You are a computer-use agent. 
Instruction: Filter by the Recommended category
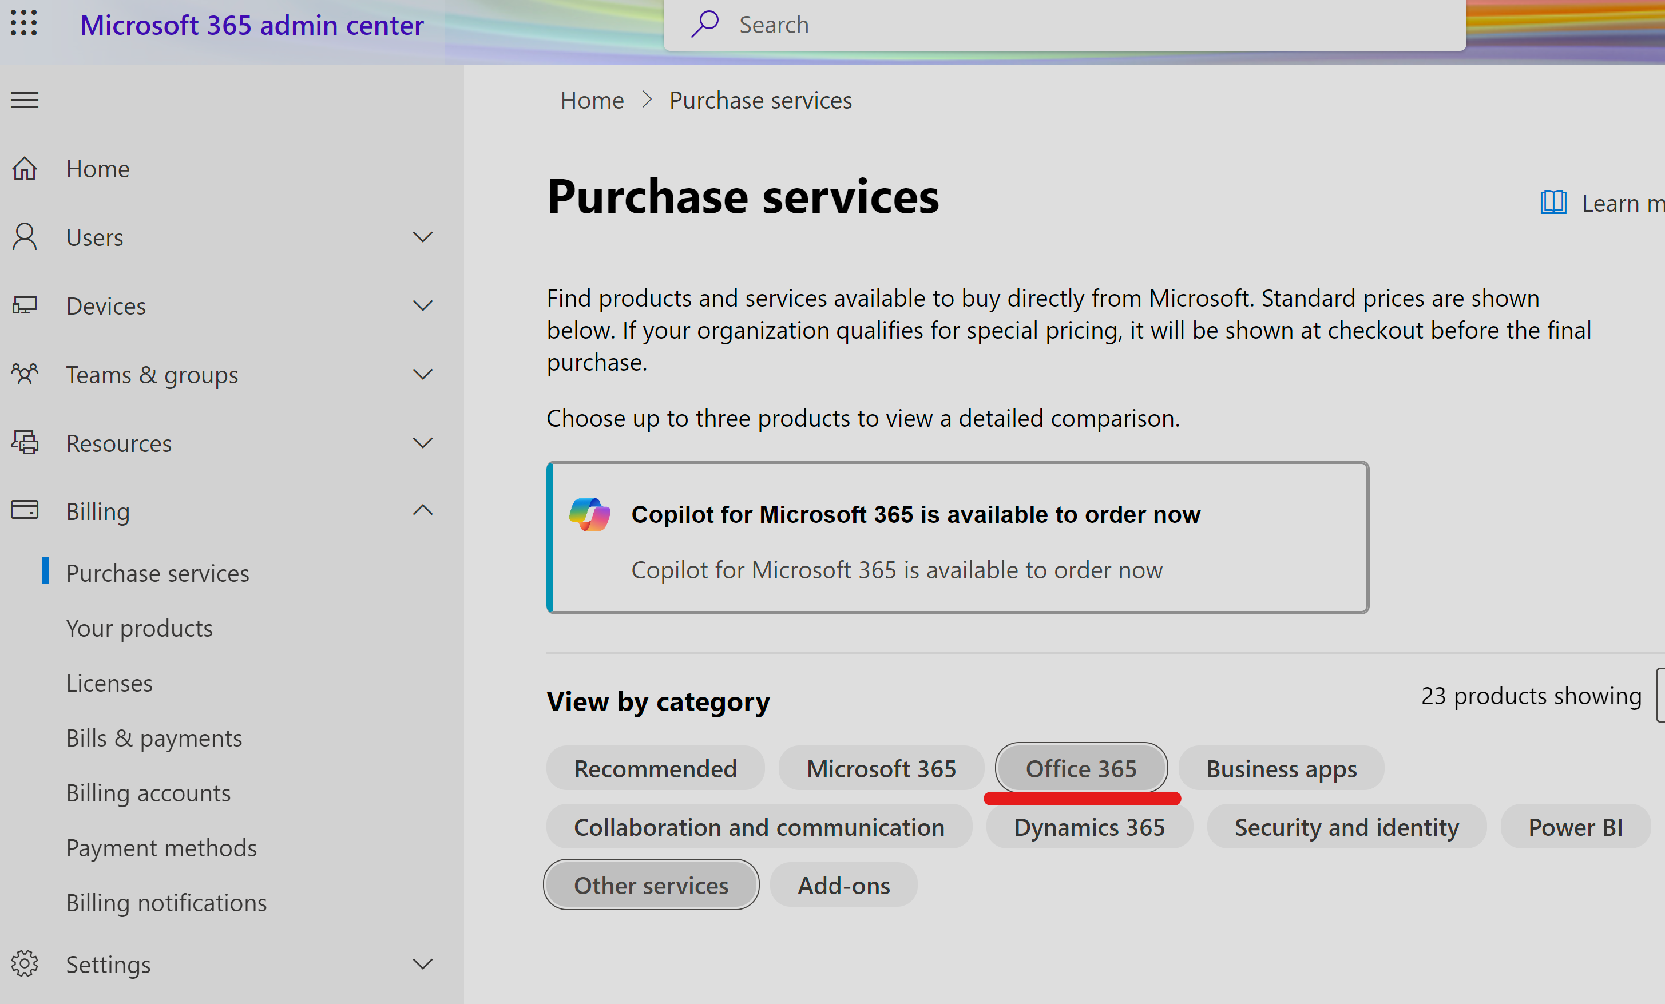(655, 768)
